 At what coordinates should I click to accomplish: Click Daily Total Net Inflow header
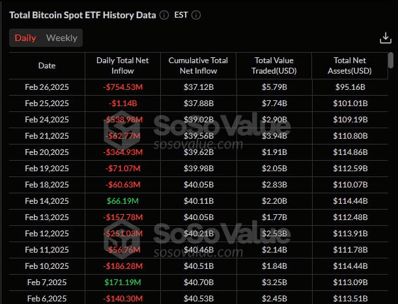[x=122, y=66]
